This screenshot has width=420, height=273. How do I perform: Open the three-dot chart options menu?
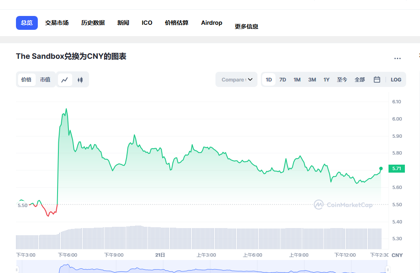tap(397, 58)
